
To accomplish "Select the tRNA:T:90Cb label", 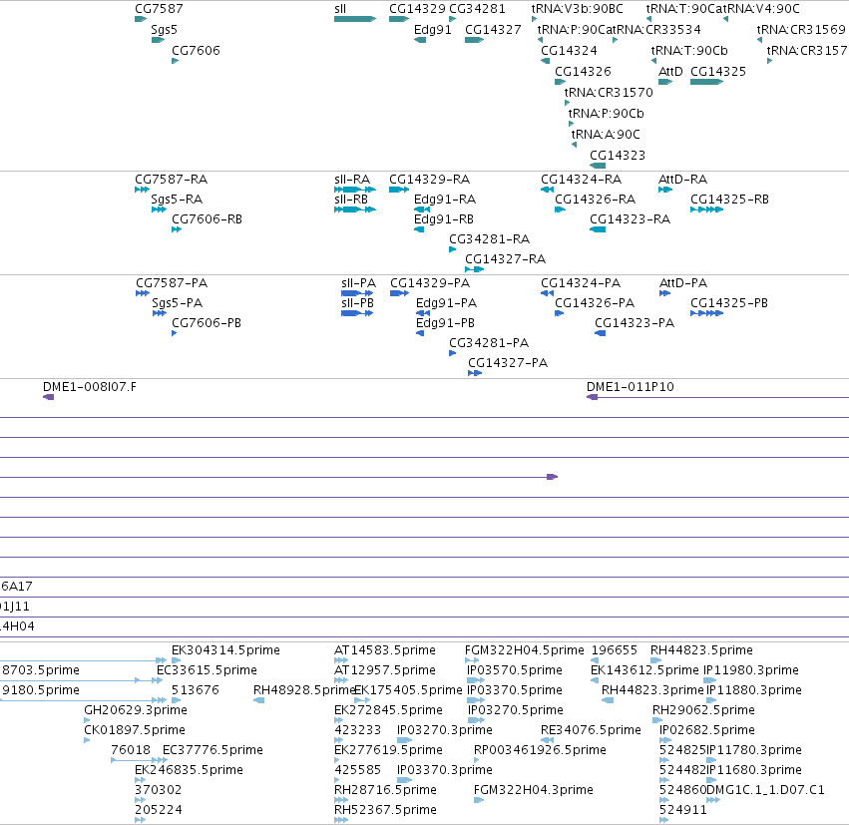I will tap(689, 51).
